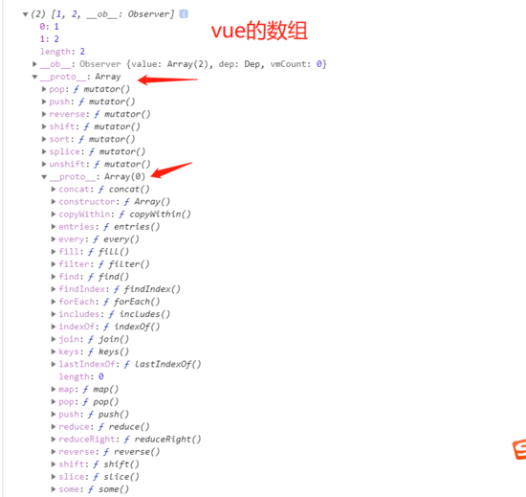Expand the push mutator entry

point(44,102)
